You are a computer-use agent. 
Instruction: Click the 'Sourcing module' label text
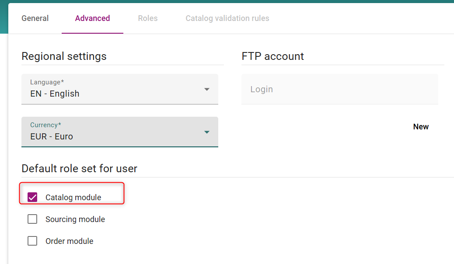click(75, 219)
